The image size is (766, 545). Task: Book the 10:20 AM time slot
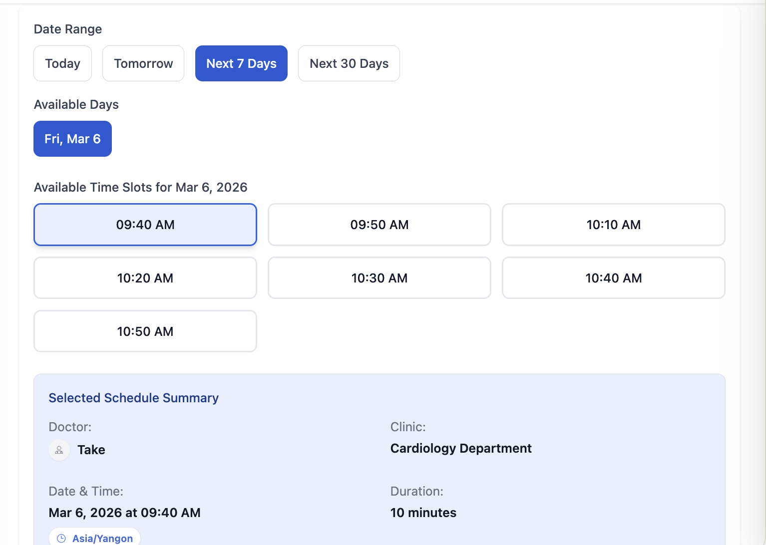click(145, 278)
